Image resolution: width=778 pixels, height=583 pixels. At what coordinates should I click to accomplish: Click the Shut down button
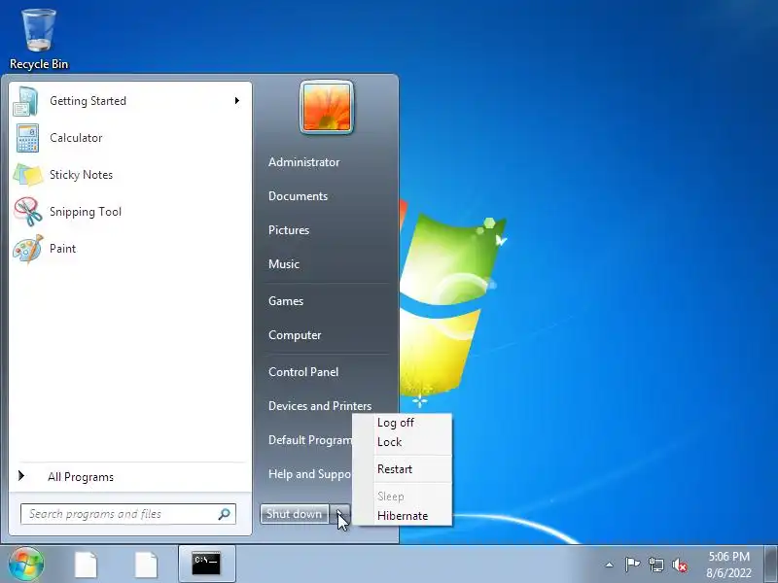(295, 514)
